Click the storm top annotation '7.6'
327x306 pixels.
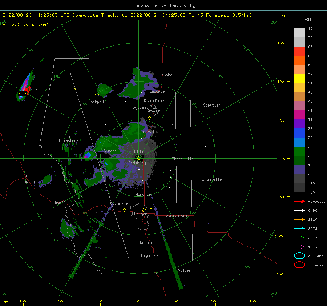[22, 94]
